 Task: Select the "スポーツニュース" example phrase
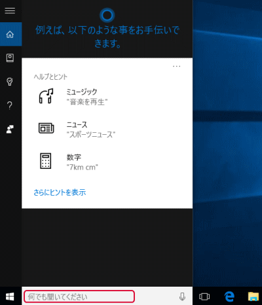tap(91, 135)
